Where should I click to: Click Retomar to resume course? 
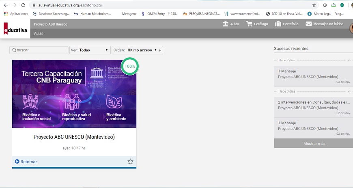coord(26,162)
